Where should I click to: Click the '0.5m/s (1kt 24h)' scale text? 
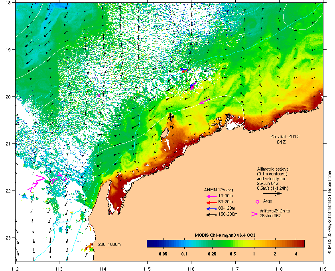[273, 188]
